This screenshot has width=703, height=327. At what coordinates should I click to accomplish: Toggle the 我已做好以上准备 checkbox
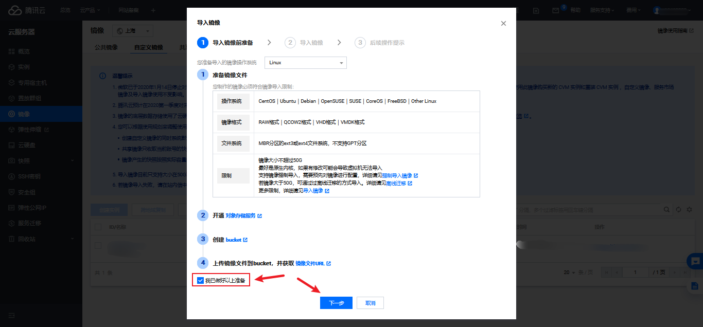click(x=201, y=280)
